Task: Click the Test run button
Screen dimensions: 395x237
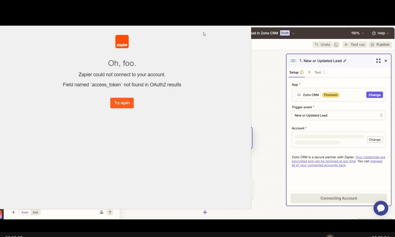Action: (x=355, y=44)
